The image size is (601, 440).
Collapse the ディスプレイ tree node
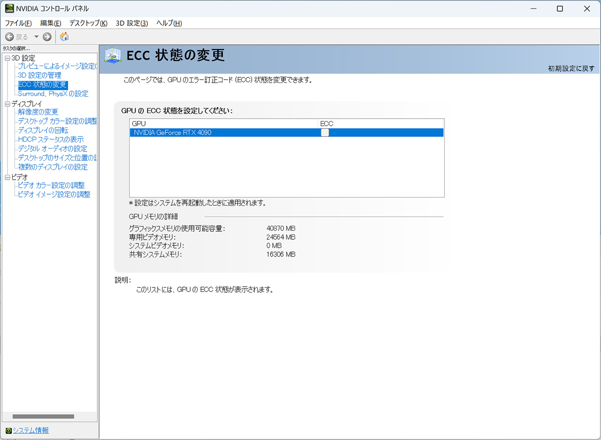[7, 104]
